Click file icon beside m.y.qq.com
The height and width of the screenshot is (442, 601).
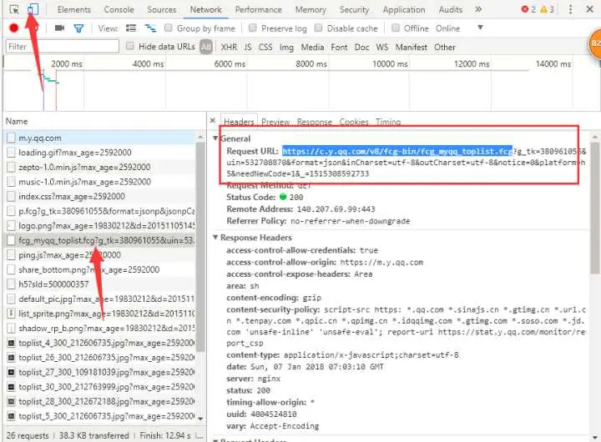(11, 138)
